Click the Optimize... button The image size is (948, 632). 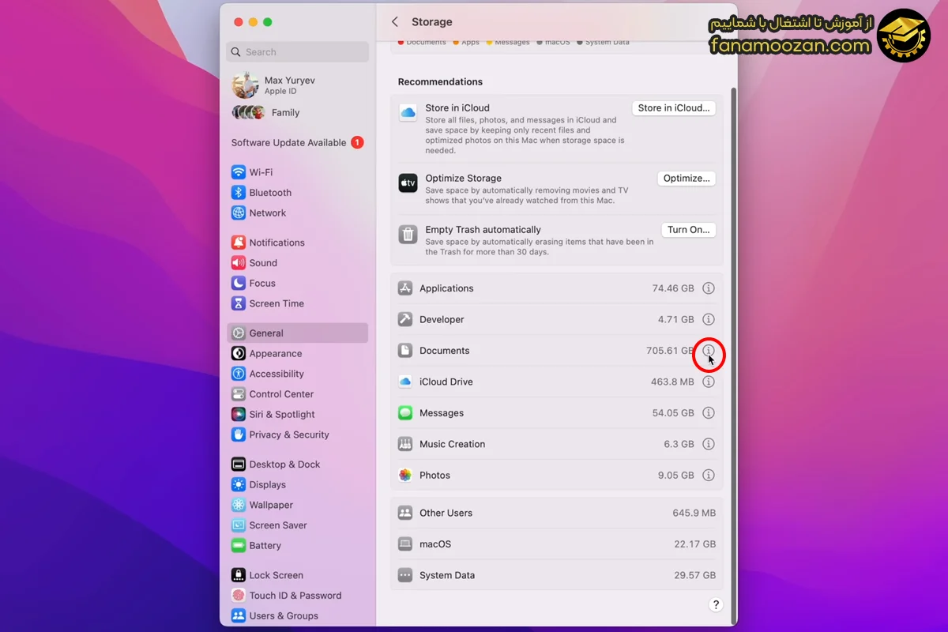coord(687,179)
